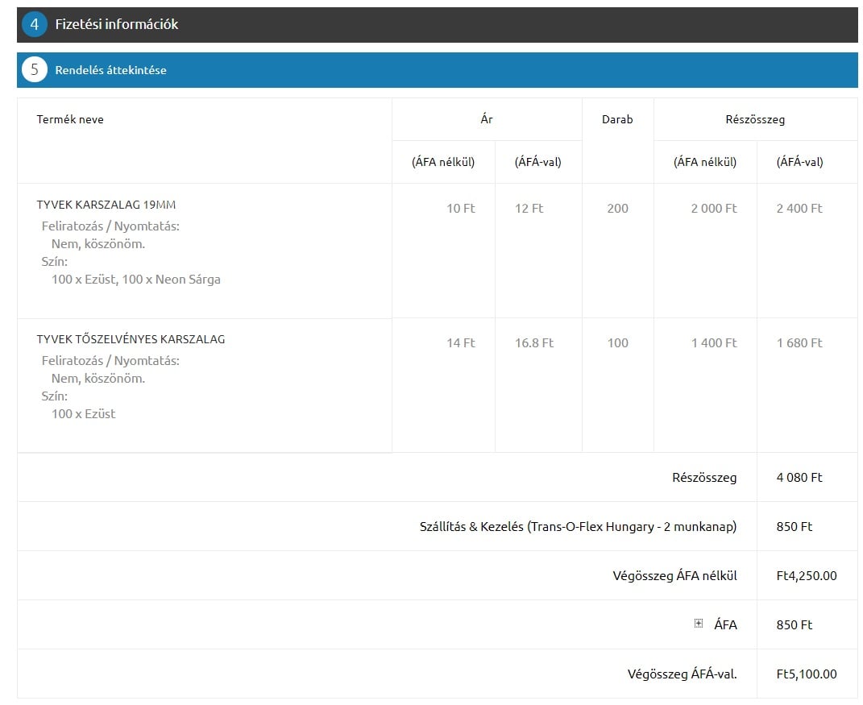Click the Darab column header
The height and width of the screenshot is (705, 863).
[617, 119]
